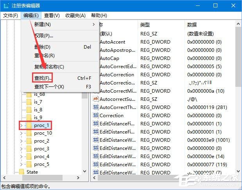The height and width of the screenshot is (190, 242).
Task: Click the values pane scroll up arrow
Action: click(x=238, y=24)
